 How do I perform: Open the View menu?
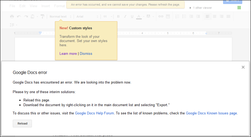click(x=34, y=6)
